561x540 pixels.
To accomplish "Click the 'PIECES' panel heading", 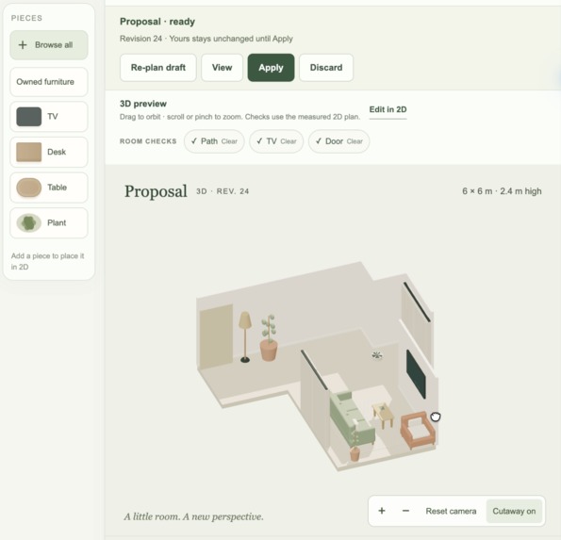I will (26, 18).
